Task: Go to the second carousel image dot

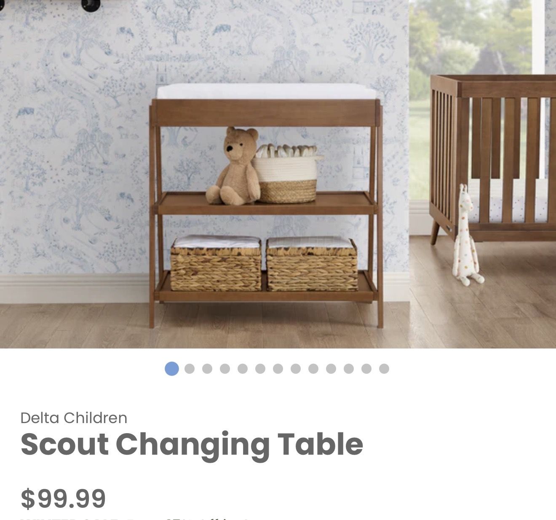Action: (190, 369)
